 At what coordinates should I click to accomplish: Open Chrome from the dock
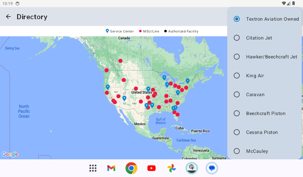click(x=131, y=168)
